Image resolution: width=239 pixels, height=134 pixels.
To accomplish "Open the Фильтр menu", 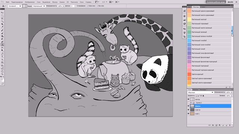I will (x=55, y=2).
